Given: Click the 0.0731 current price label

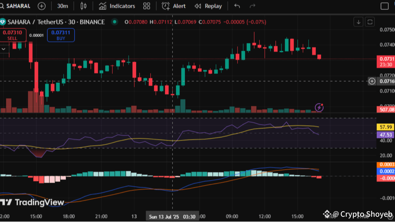Looking at the screenshot, I should point(386,59).
